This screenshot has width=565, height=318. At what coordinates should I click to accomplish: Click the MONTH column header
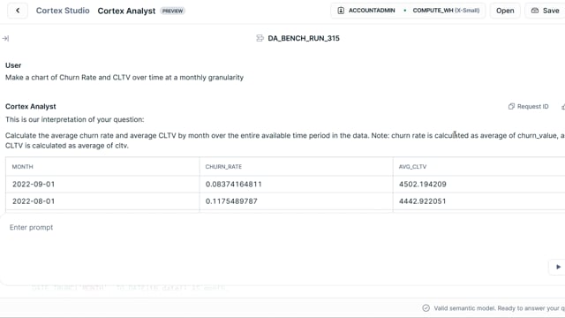click(22, 167)
